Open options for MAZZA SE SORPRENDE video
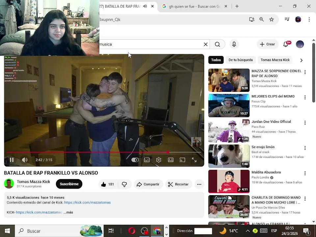The image size is (316, 237). click(305, 72)
